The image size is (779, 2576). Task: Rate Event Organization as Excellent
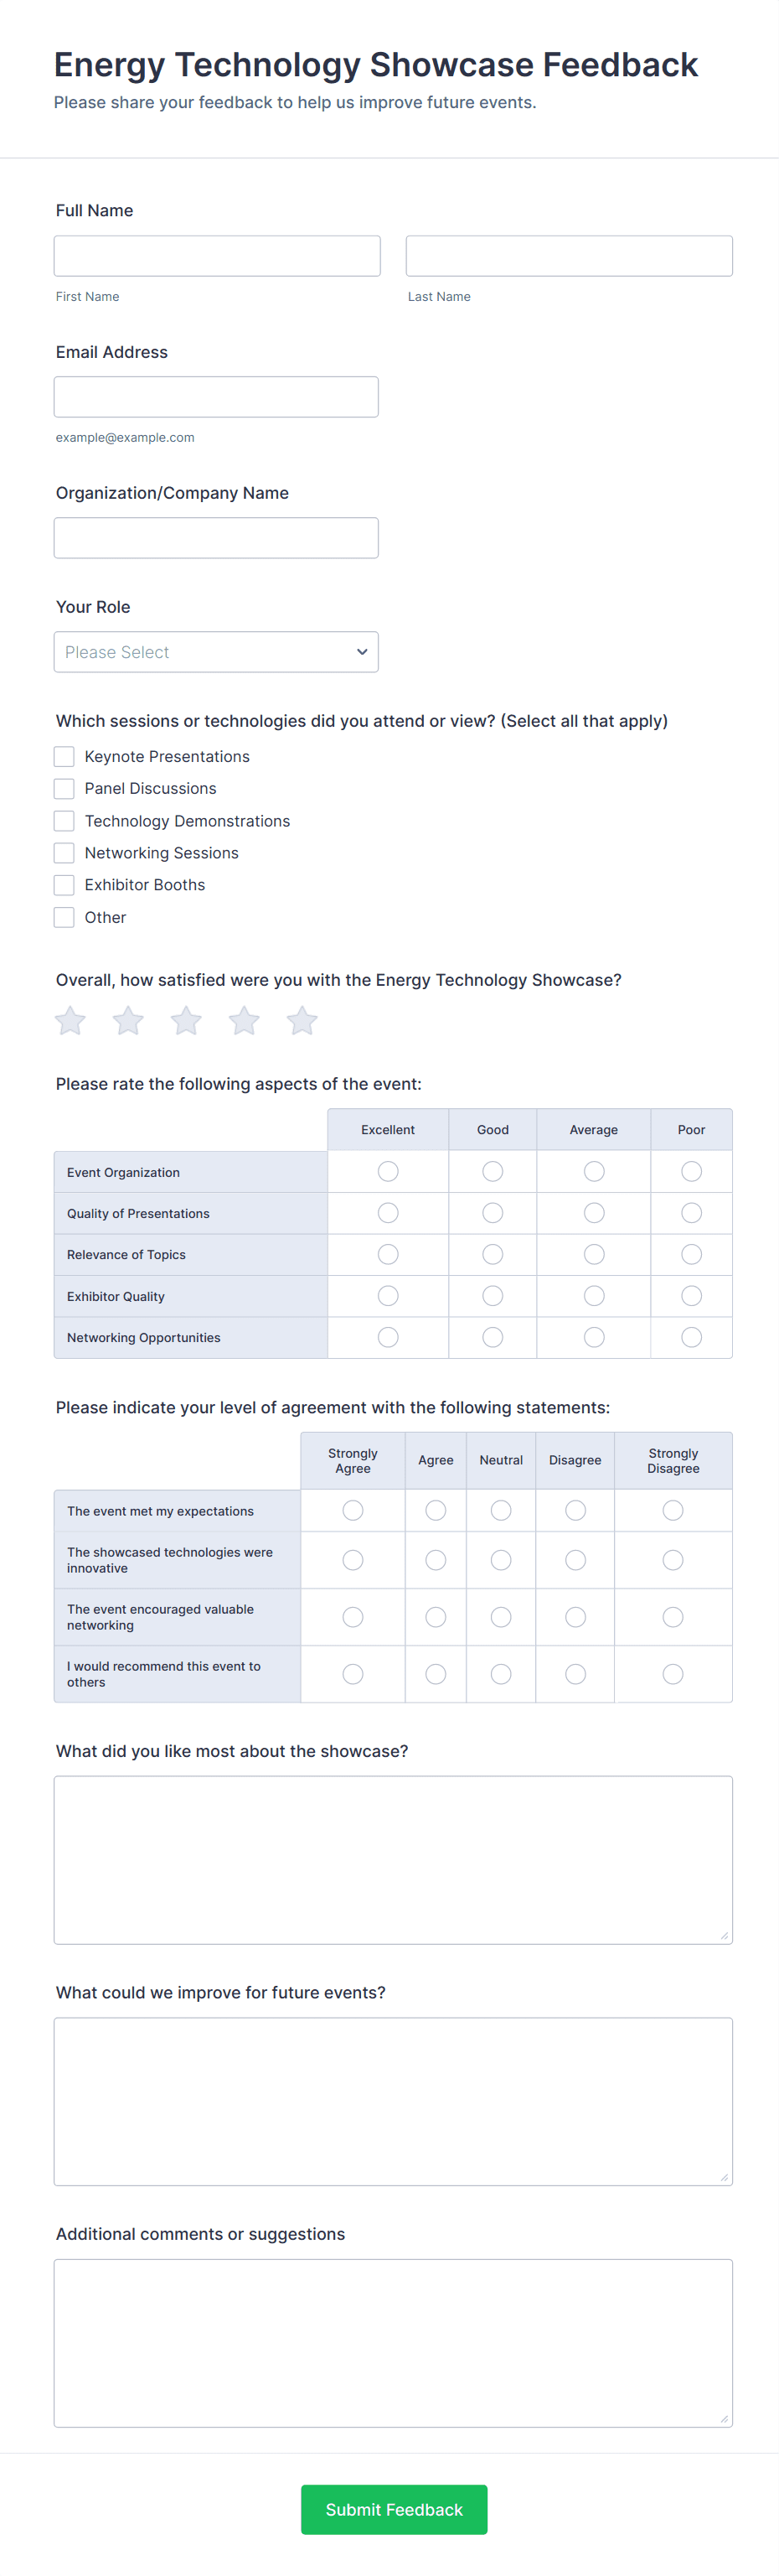click(x=388, y=1171)
